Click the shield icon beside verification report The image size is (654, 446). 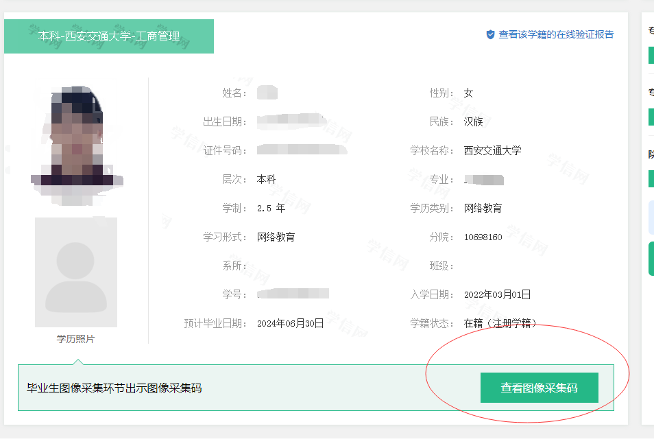(490, 34)
